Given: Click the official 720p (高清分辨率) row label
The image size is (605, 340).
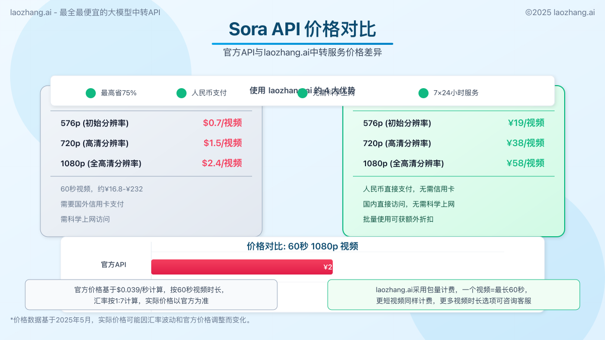Looking at the screenshot, I should (x=95, y=143).
